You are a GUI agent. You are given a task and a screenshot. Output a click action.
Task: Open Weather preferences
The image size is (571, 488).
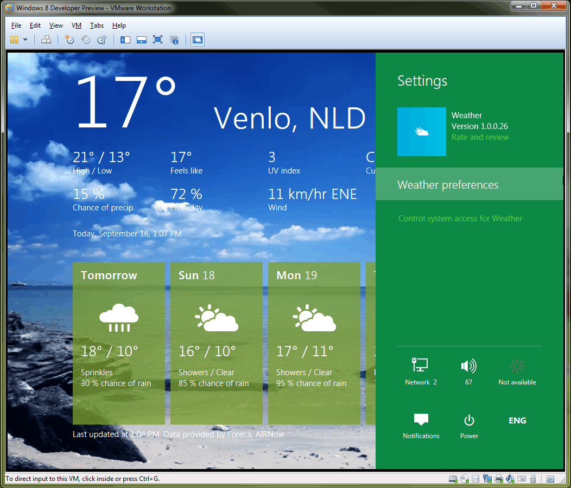[470, 184]
